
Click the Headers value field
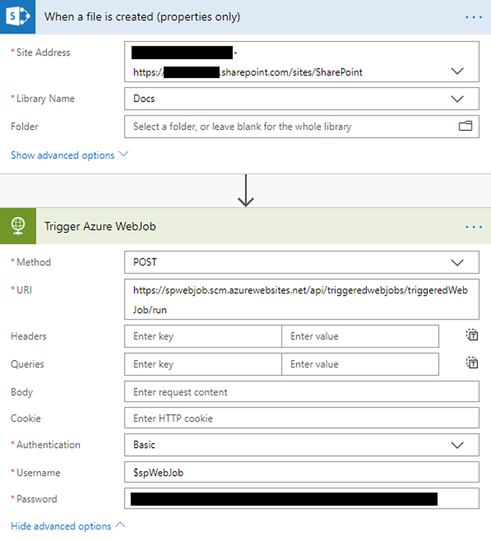click(x=360, y=336)
